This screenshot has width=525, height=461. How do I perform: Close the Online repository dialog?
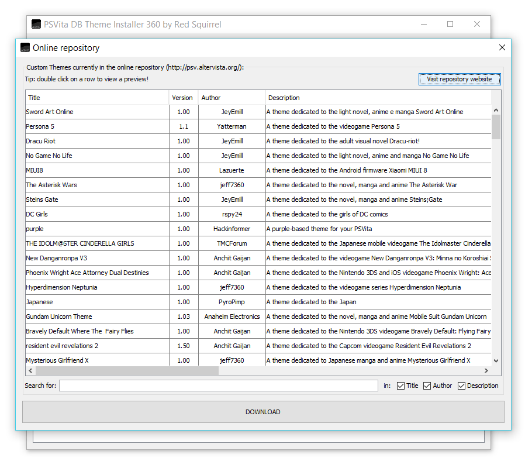pos(502,48)
